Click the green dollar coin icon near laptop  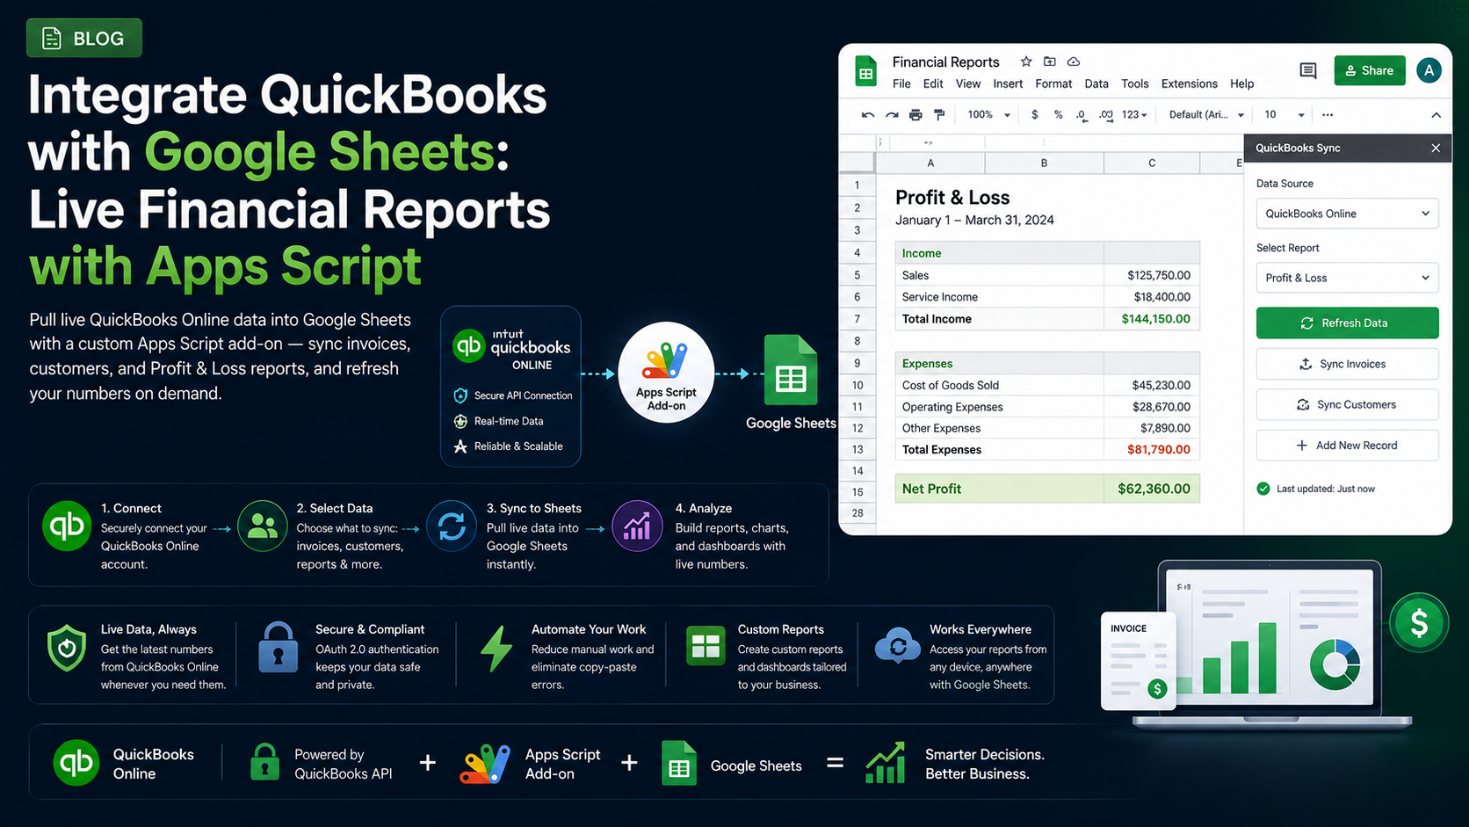click(1419, 623)
